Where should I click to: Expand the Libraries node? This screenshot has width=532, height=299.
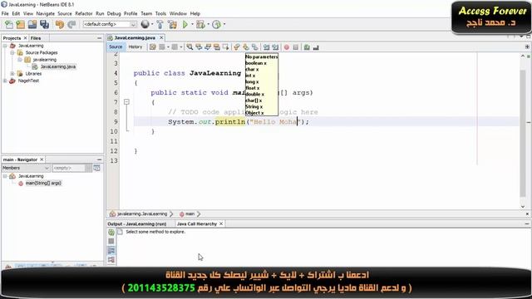click(x=12, y=74)
